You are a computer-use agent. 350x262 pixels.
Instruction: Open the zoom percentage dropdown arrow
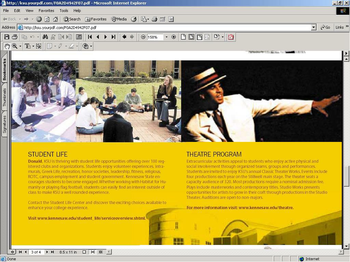166,37
